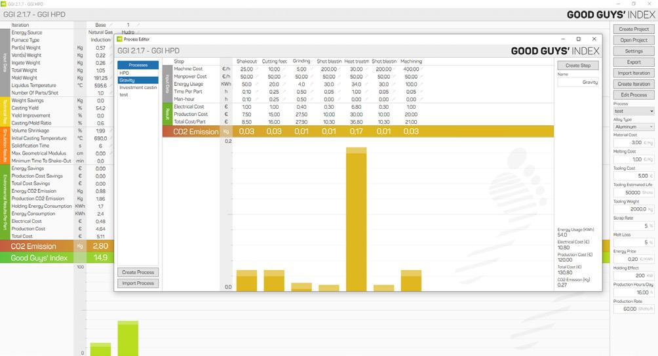658x356 pixels.
Task: Select test in the Processes list
Action: [x=138, y=95]
